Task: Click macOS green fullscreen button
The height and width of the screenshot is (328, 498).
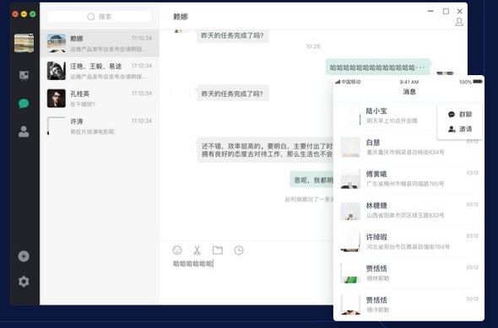Action: 33,14
